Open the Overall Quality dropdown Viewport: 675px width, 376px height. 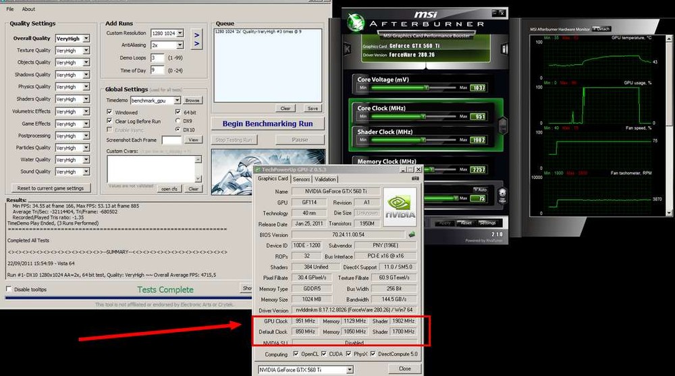[x=86, y=38]
